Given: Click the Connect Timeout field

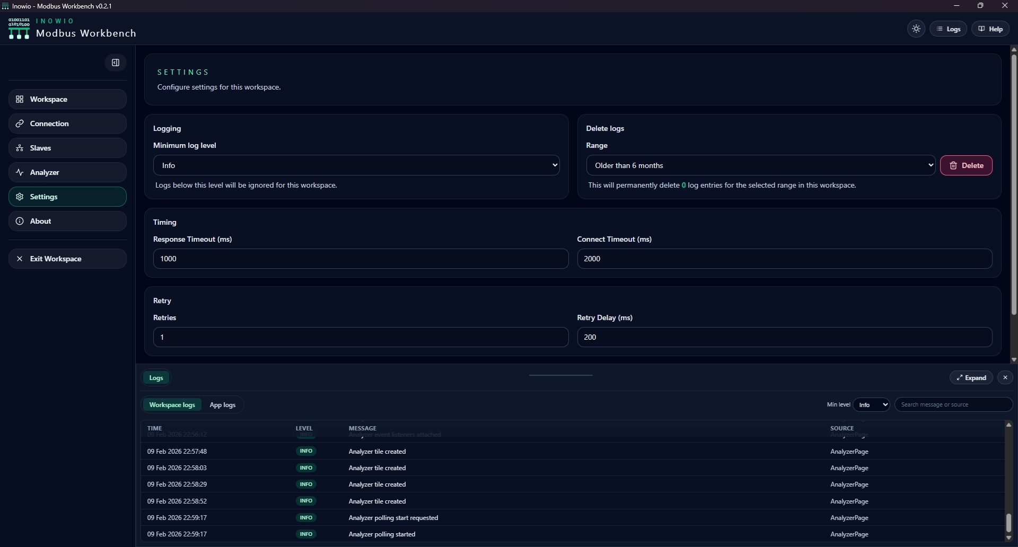Looking at the screenshot, I should tap(785, 259).
